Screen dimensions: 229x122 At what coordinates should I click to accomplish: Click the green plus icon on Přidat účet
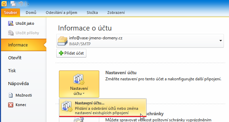click(x=61, y=53)
